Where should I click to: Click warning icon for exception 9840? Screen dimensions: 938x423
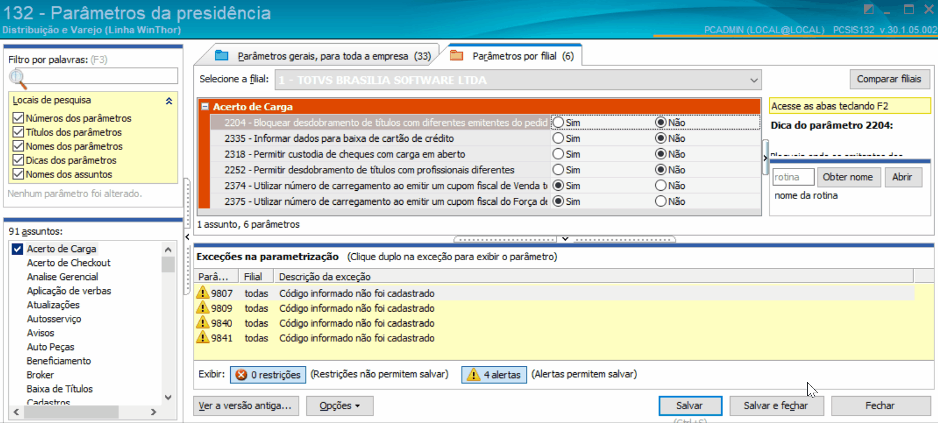[202, 322]
